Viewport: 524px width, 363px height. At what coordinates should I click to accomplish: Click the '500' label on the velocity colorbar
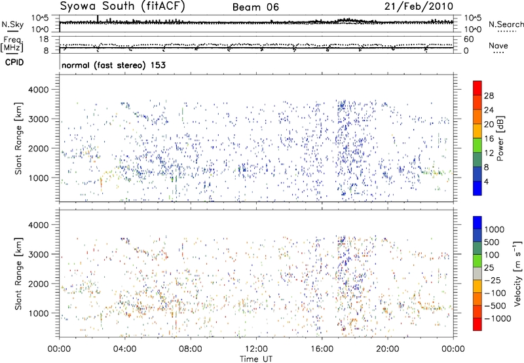pyautogui.click(x=492, y=242)
